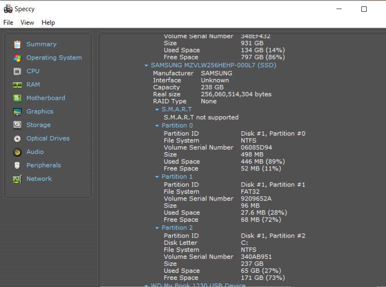The height and width of the screenshot is (287, 386).
Task: Click the Peripherals mouse icon
Action: coord(17,165)
